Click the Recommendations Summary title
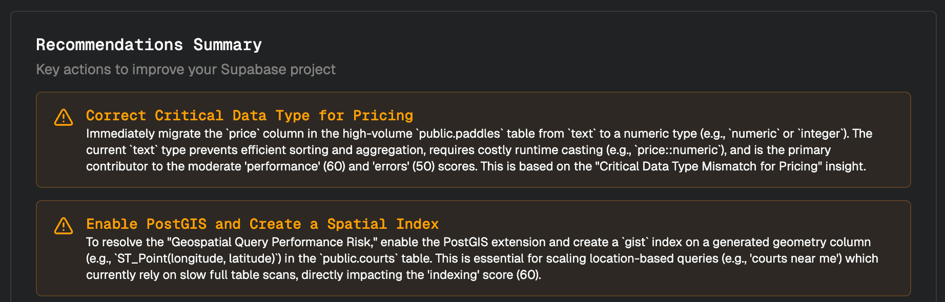 click(x=149, y=45)
